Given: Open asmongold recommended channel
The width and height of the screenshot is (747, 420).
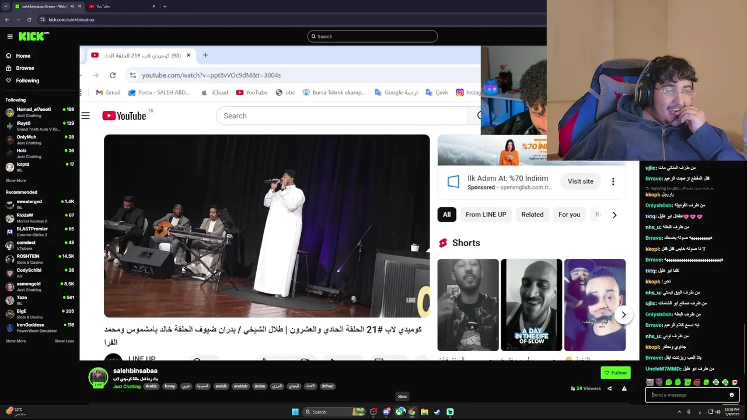Looking at the screenshot, I should [40, 286].
